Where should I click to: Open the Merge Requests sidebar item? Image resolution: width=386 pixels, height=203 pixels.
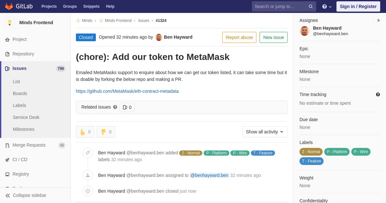coord(29,145)
